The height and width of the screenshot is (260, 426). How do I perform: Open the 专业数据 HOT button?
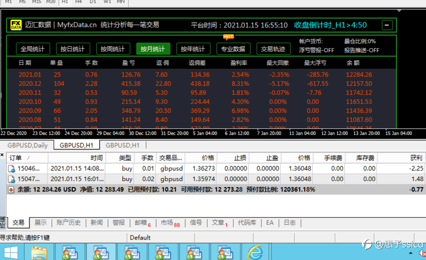coord(233,49)
